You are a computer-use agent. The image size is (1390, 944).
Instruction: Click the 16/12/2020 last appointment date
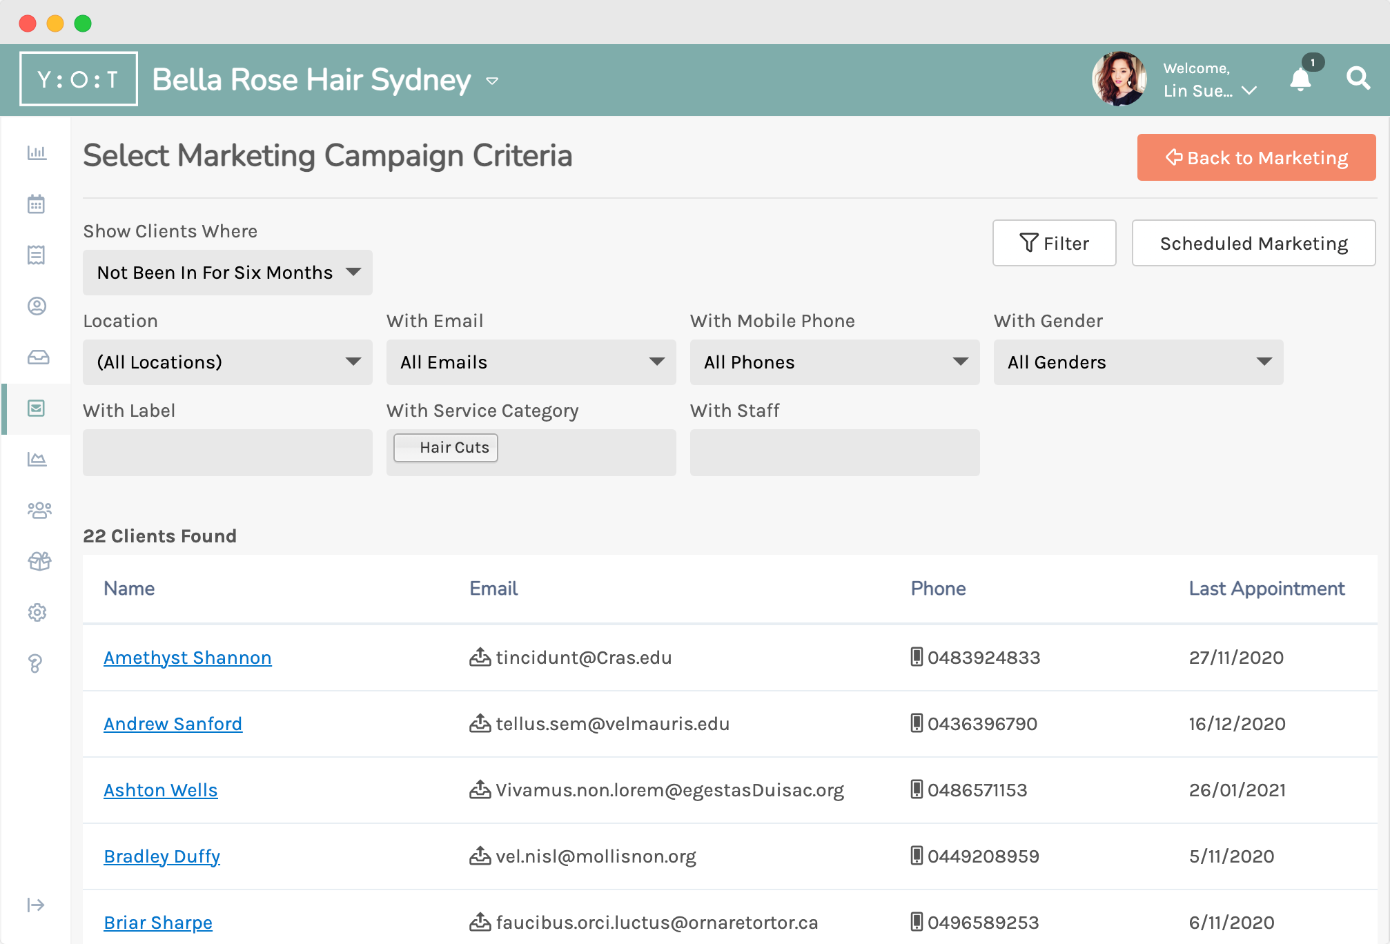[1237, 724]
